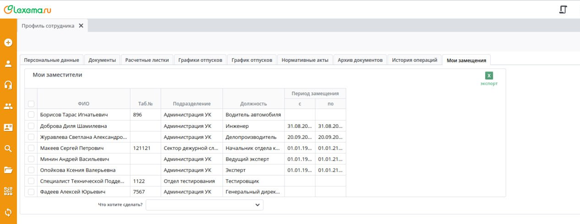Viewport: 580px width, 224px height.
Task: Click the headset support icon
Action: tap(8, 85)
